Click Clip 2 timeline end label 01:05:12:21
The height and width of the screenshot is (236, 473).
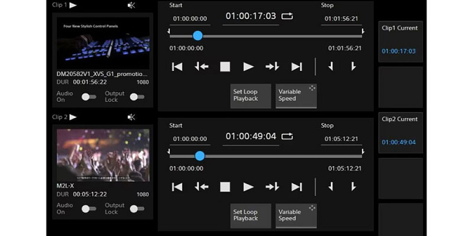[345, 169]
